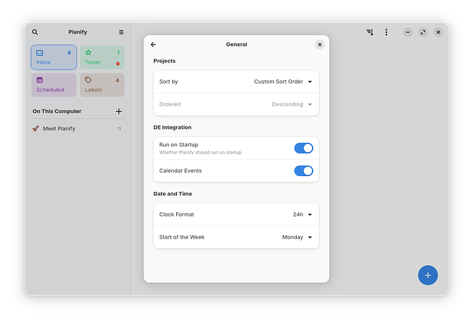
Task: Expand the Sort by Custom Sort Order dropdown
Action: click(x=283, y=82)
